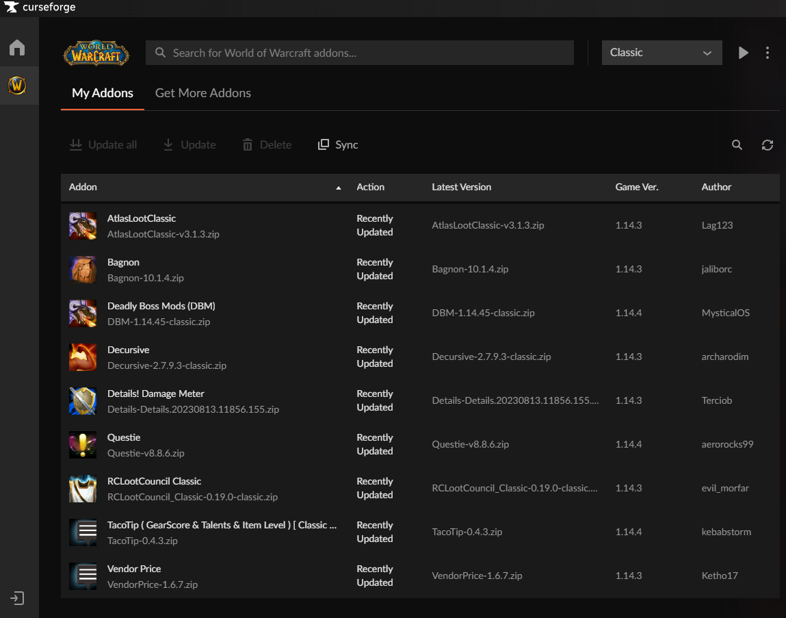Image resolution: width=786 pixels, height=618 pixels.
Task: Expand the Classic game version dropdown
Action: tap(661, 53)
